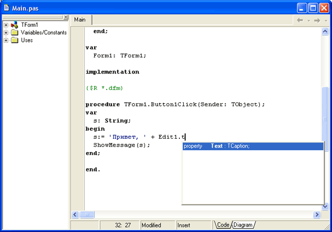The height and width of the screenshot is (232, 332).
Task: Click the TForm1 class icon
Action: coord(14,25)
